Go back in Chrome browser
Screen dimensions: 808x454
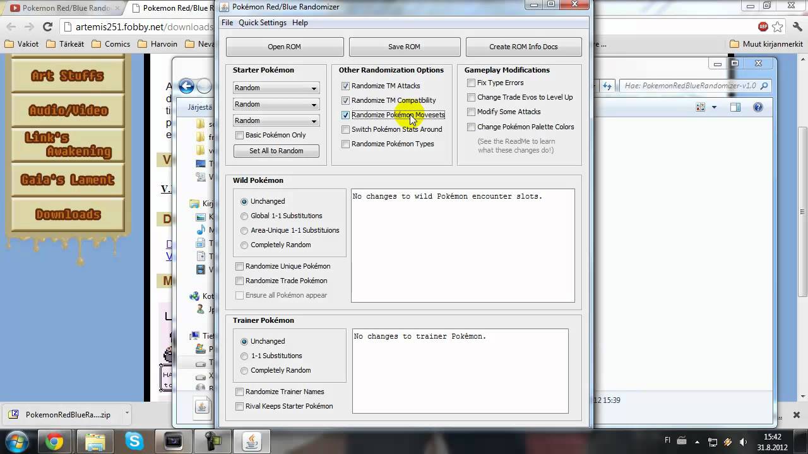11,26
